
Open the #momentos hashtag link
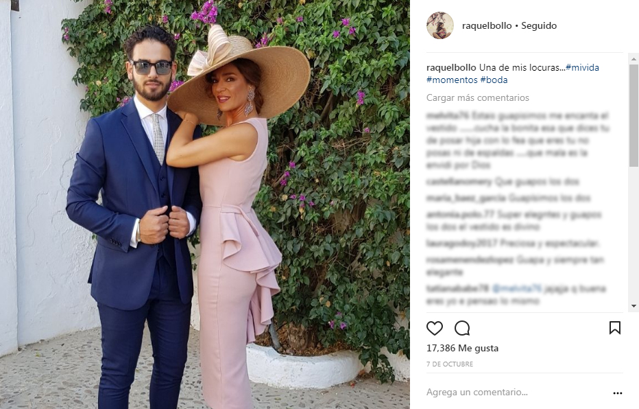coord(452,80)
